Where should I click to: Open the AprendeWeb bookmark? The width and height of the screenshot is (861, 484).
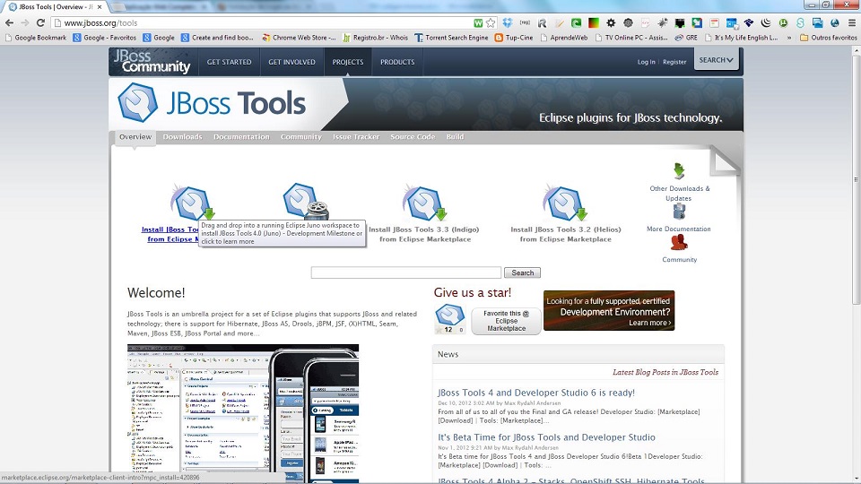564,38
